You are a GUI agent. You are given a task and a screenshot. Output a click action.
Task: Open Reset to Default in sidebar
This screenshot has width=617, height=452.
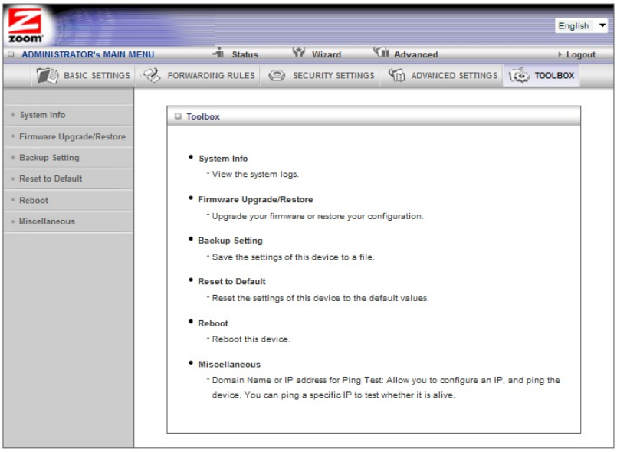click(x=51, y=179)
